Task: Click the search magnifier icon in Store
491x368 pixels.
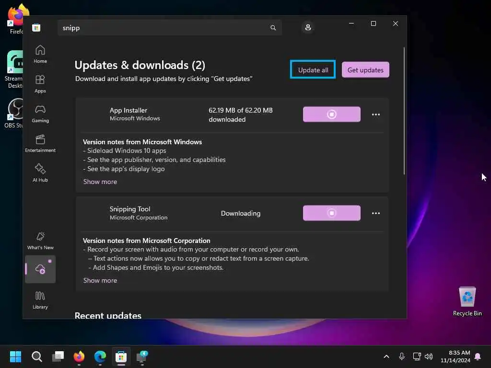Action: [273, 28]
